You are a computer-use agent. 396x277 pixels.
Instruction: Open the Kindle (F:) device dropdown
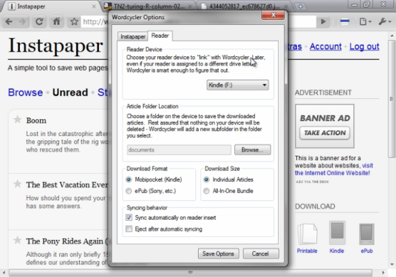[x=238, y=85]
